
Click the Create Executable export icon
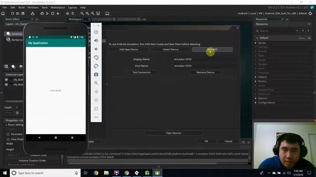click(33, 13)
